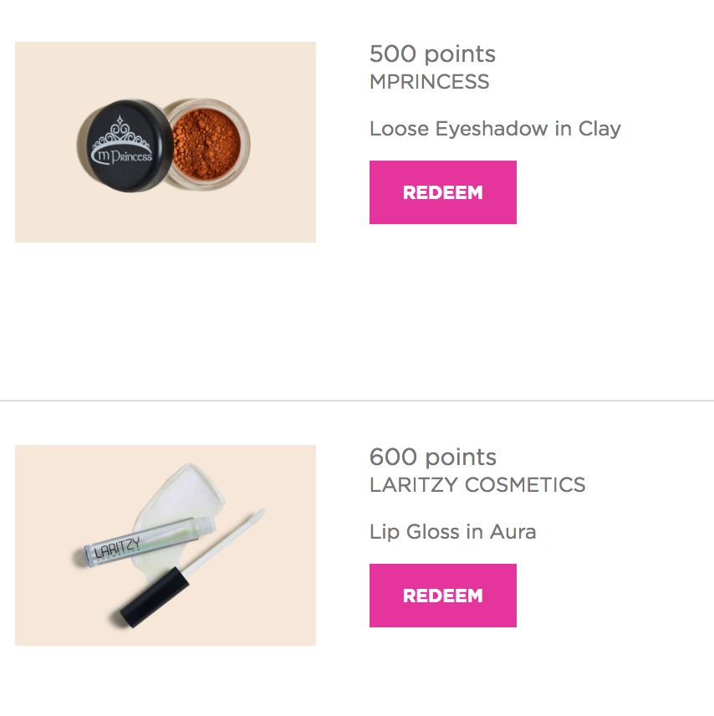Viewport: 714px width, 716px height.
Task: Click the threaded neck of the gloss tube
Action: point(206,526)
